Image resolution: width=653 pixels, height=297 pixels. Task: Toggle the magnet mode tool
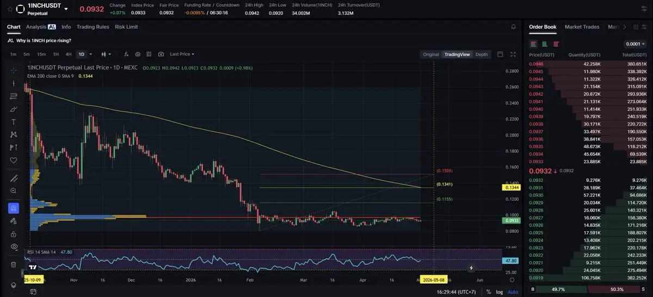point(14,208)
